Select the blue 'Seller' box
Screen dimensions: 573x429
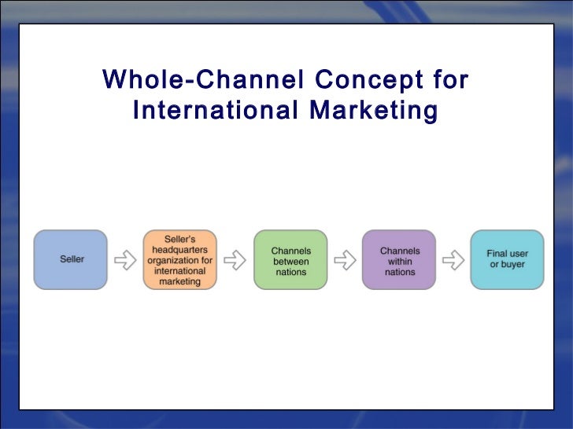[71, 260]
